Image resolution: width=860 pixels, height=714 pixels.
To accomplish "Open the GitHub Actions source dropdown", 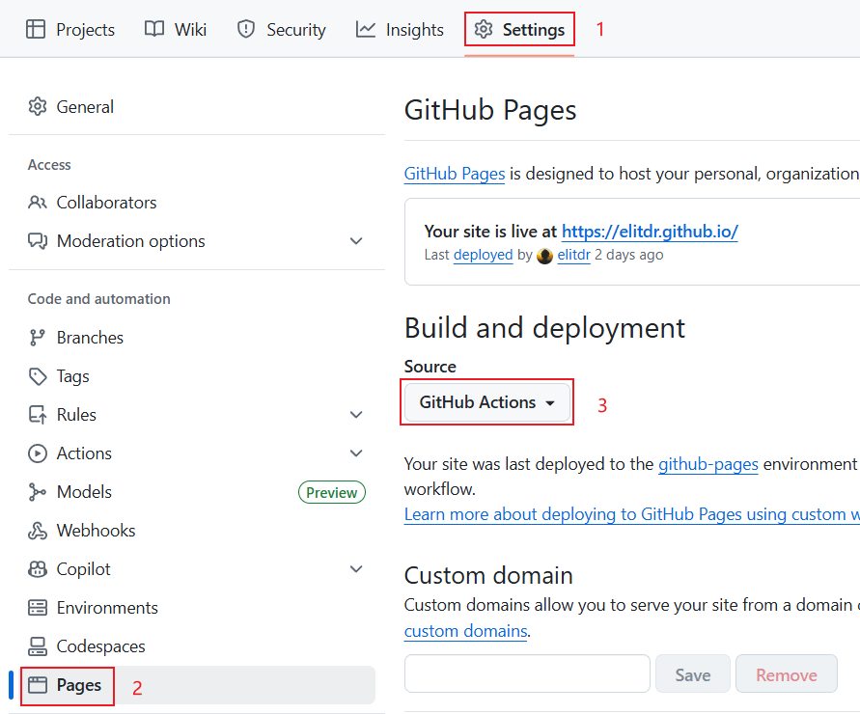I will pos(486,402).
